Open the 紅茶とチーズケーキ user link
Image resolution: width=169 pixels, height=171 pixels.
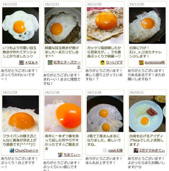point(67,64)
